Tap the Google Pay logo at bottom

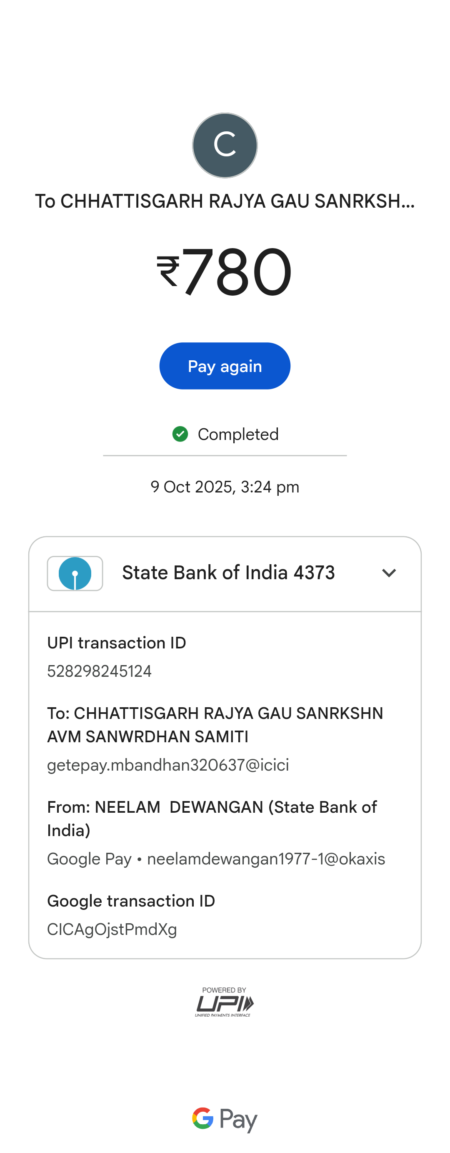(x=225, y=1119)
